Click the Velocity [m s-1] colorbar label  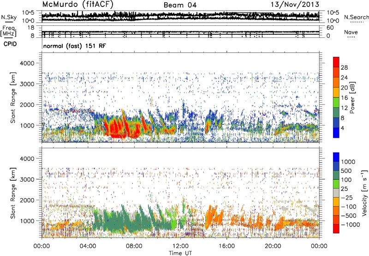(x=364, y=193)
